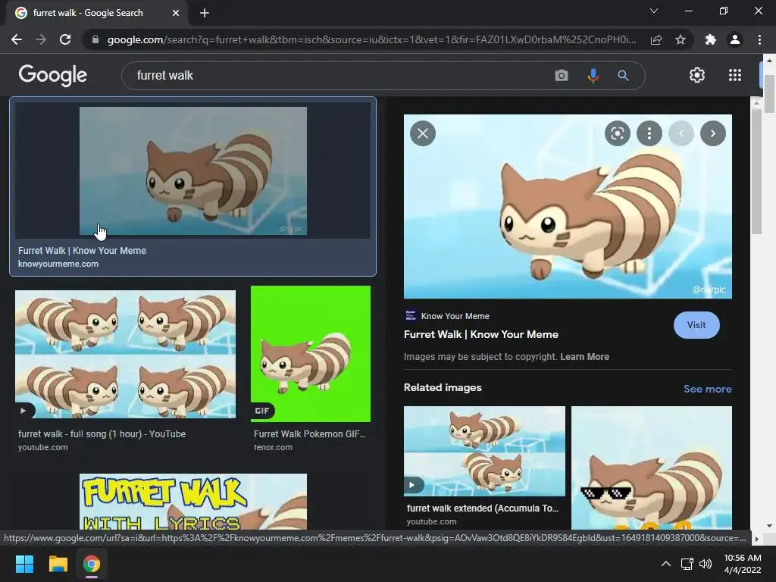Open Furret with sunglasses related image
Viewport: 776px width, 582px height.
click(651, 468)
